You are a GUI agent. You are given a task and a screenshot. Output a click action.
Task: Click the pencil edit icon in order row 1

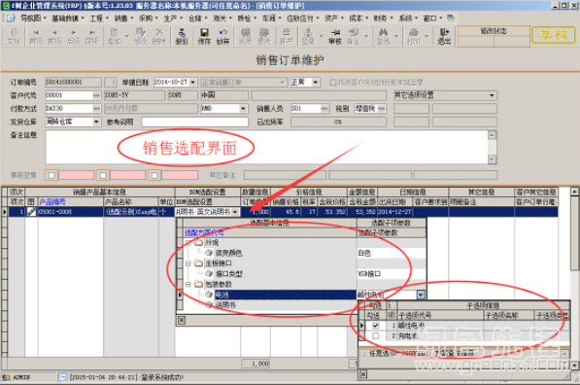click(x=31, y=212)
